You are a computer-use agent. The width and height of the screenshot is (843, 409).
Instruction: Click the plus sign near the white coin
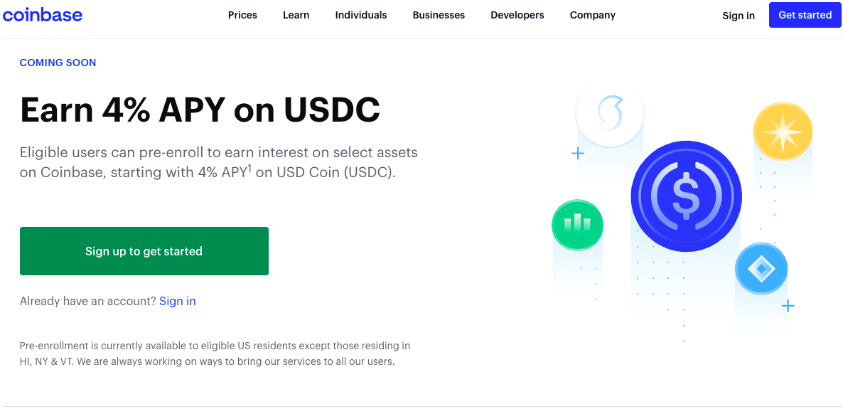click(578, 153)
